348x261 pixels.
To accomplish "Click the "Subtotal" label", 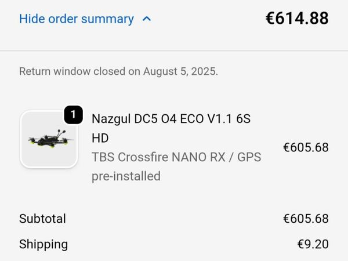I will (42, 219).
